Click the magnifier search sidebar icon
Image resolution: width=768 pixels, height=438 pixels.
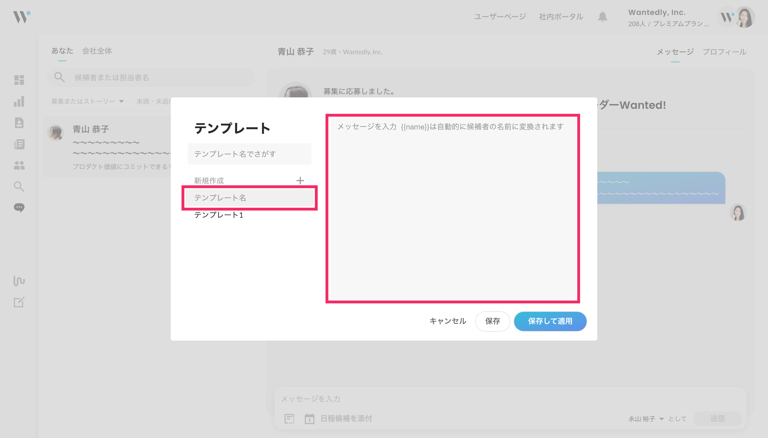point(19,186)
